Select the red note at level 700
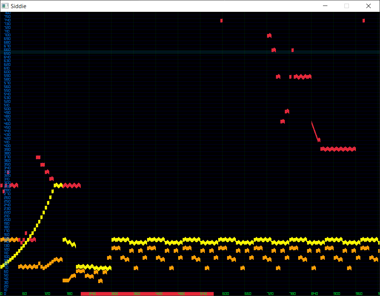 (x=269, y=35)
